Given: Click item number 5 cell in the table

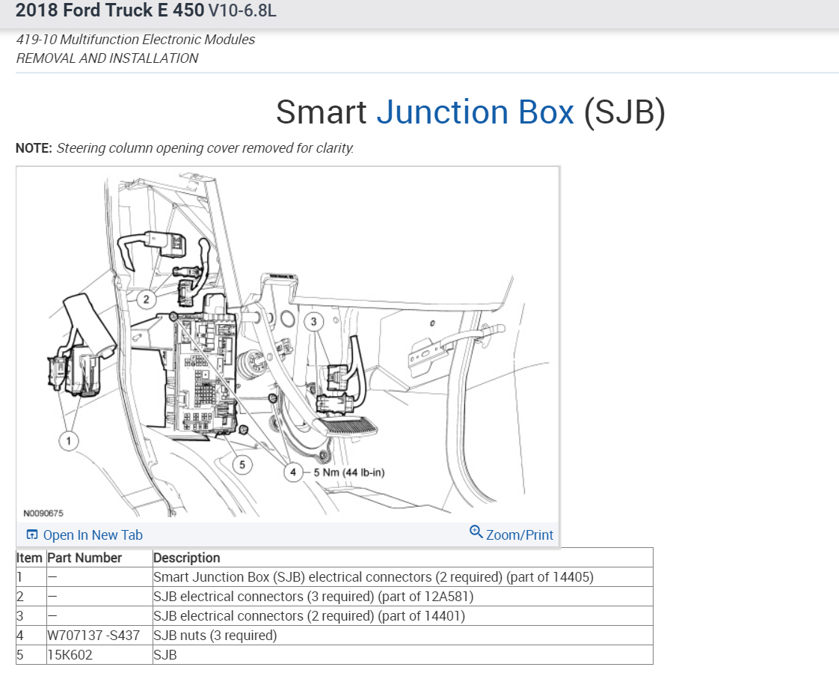Looking at the screenshot, I should coord(31,655).
